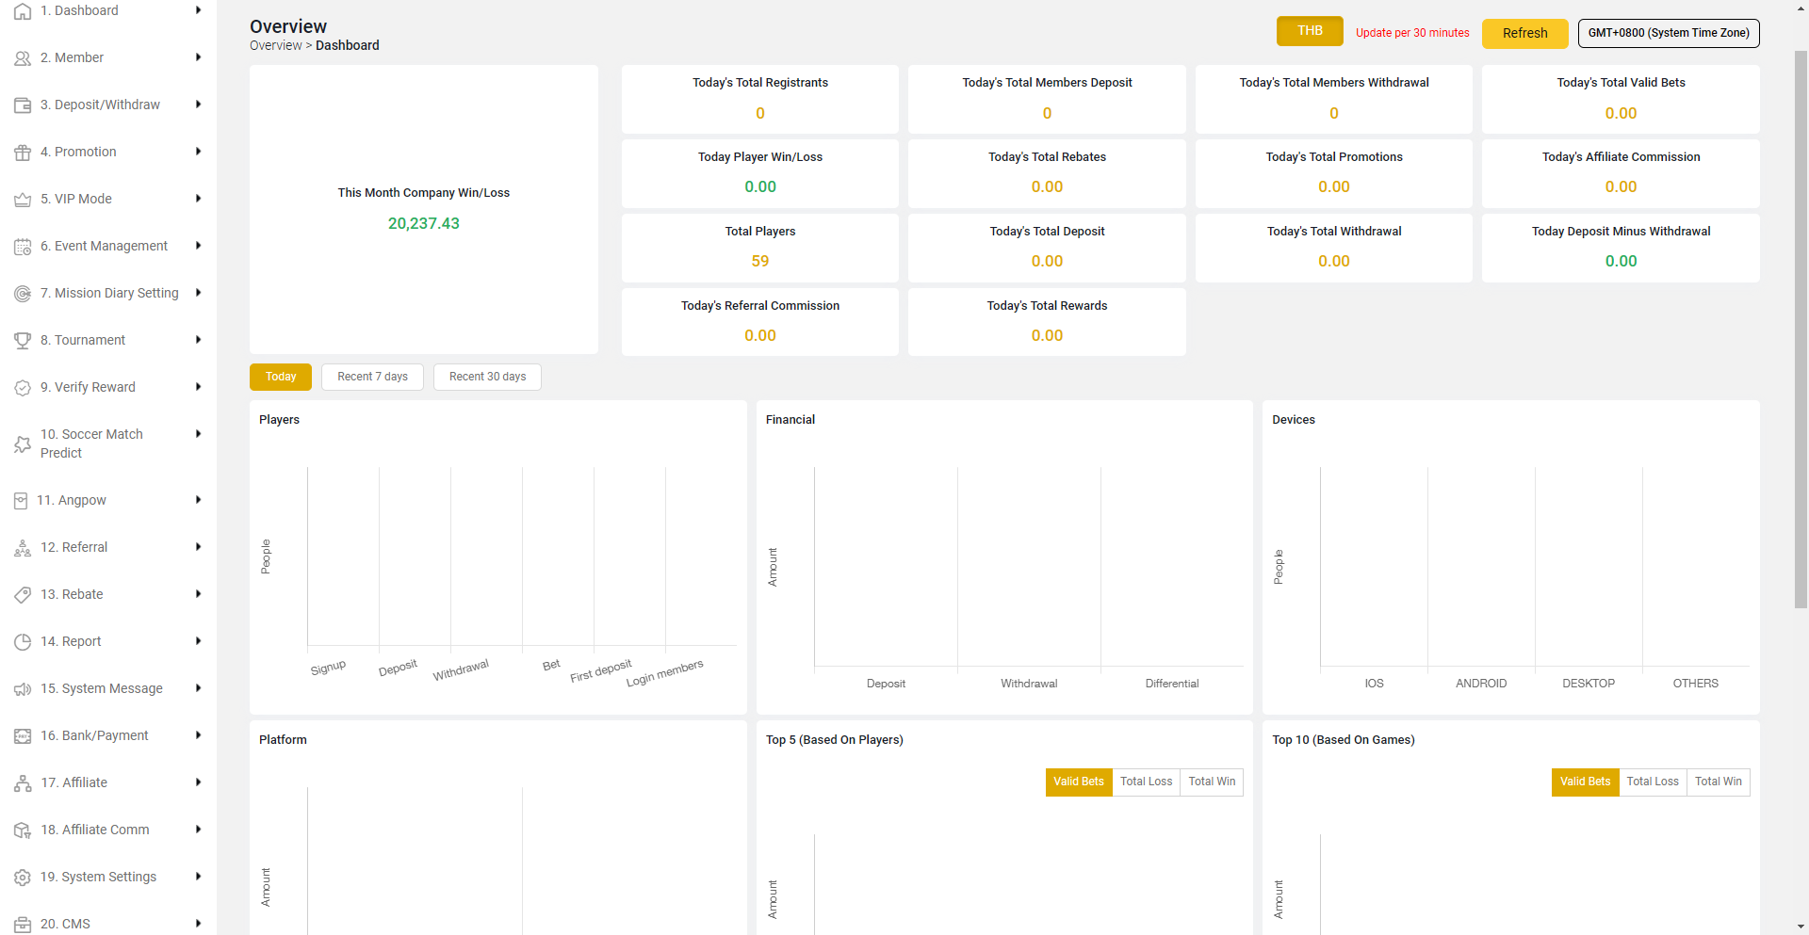Click the Refresh button
The height and width of the screenshot is (935, 1809).
coord(1524,33)
